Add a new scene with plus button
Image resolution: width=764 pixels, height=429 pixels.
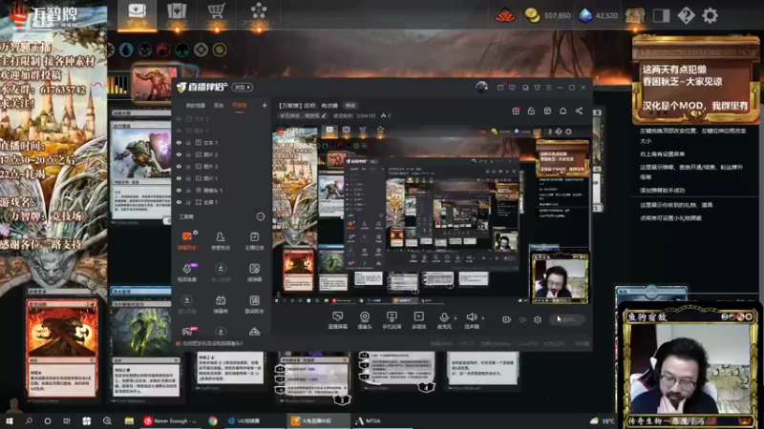[x=265, y=105]
